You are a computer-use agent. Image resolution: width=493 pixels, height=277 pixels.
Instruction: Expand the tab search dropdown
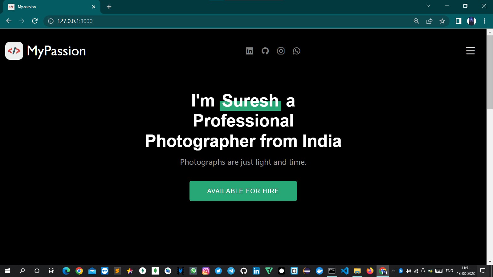coord(428,6)
